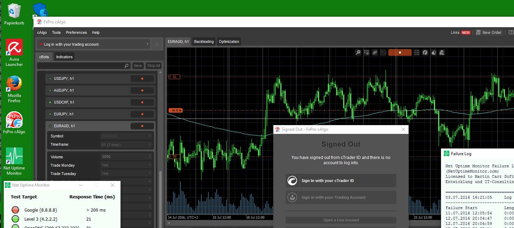Switch to the Indicators tab
This screenshot has height=228, width=514.
pyautogui.click(x=64, y=57)
